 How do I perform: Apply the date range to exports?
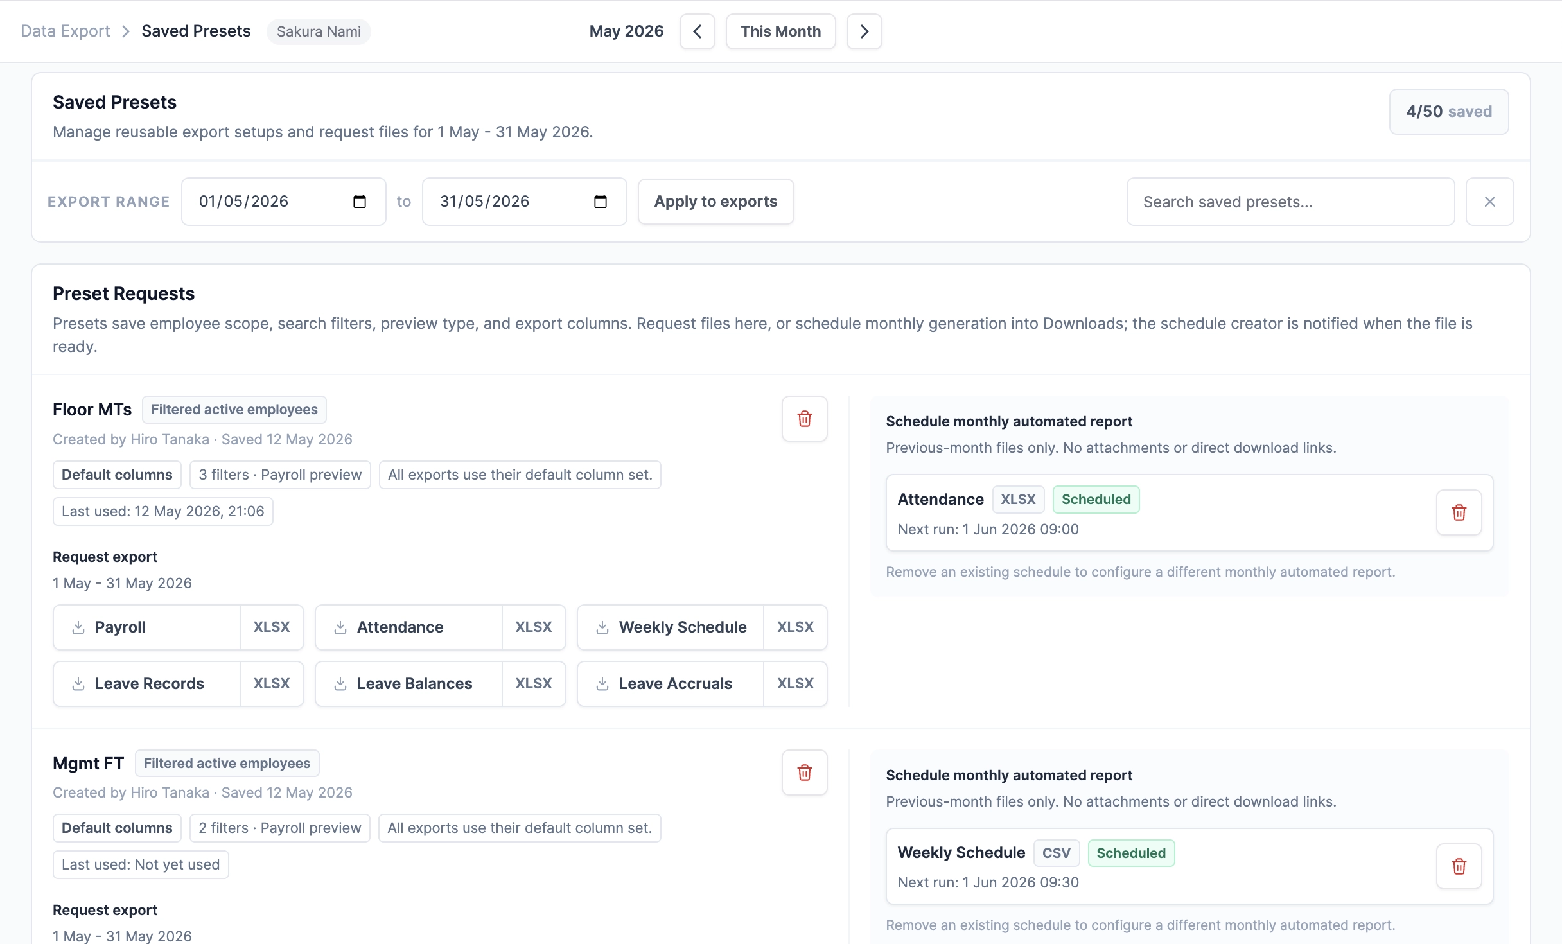pos(715,202)
